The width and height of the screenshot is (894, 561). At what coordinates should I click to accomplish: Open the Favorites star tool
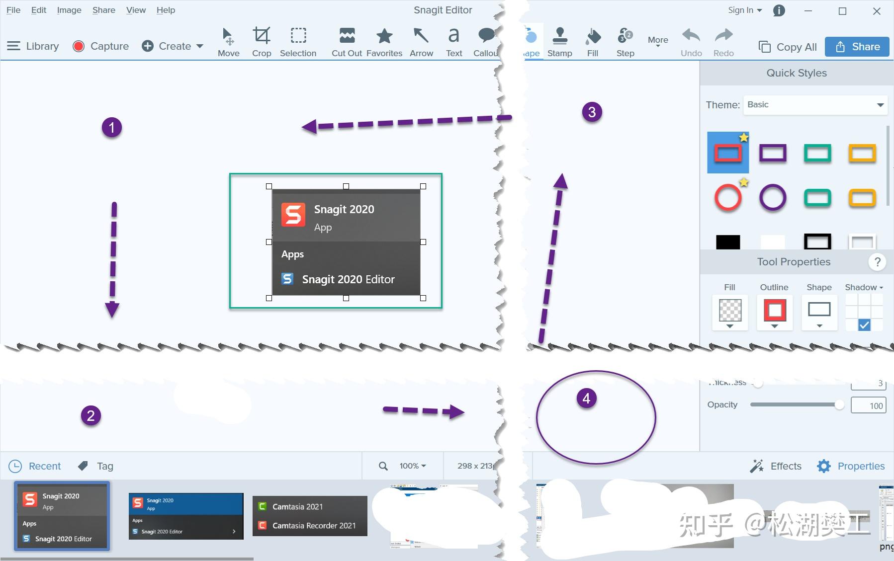tap(384, 42)
